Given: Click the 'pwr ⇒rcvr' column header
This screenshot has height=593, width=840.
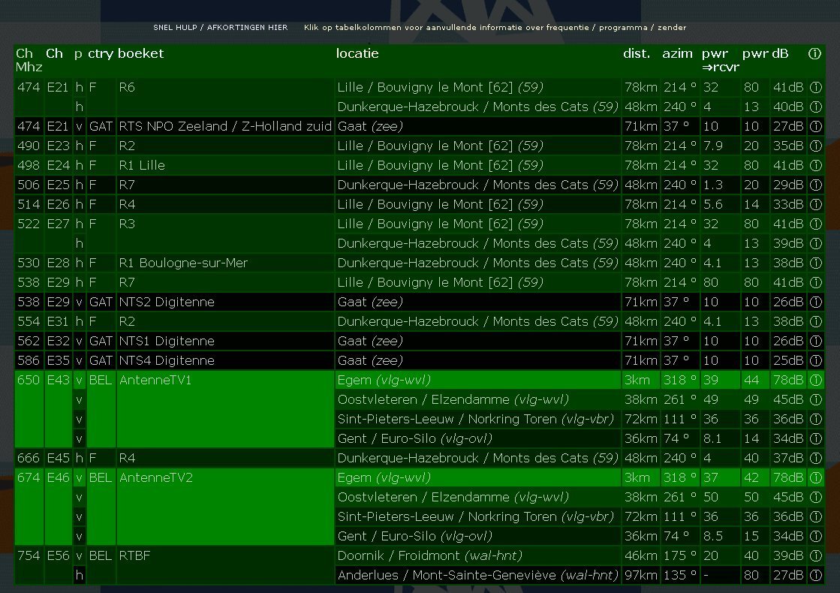Looking at the screenshot, I should (x=721, y=60).
